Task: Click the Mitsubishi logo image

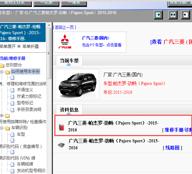Action: (65, 42)
